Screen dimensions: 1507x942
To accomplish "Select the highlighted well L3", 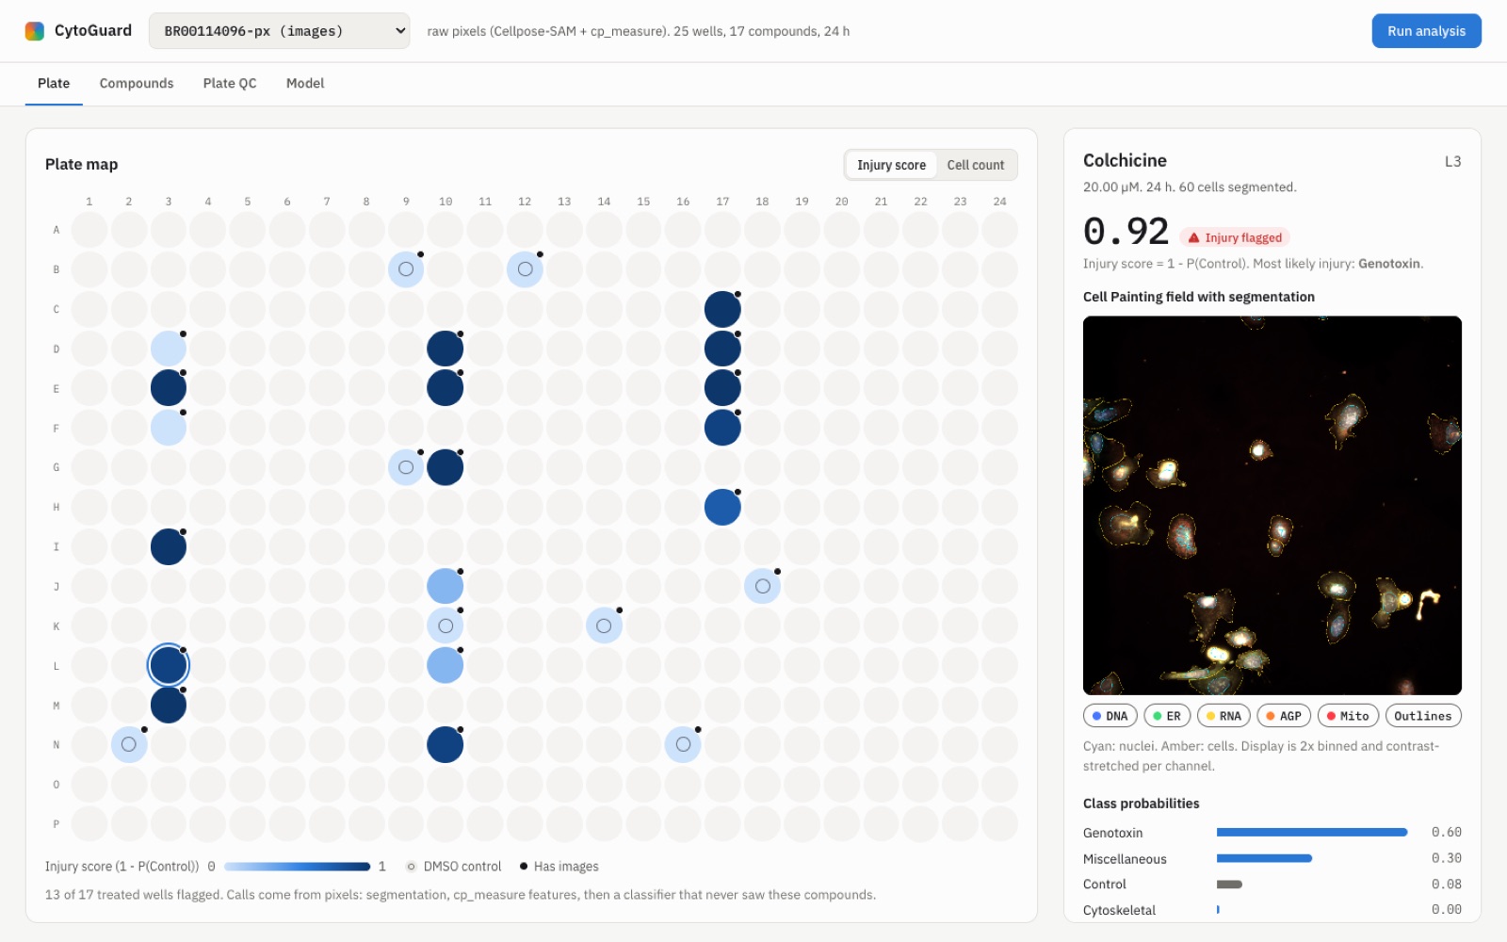I will pyautogui.click(x=169, y=665).
